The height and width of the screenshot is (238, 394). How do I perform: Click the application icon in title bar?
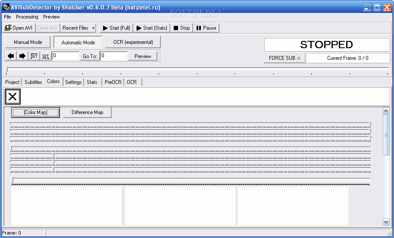tap(6, 7)
